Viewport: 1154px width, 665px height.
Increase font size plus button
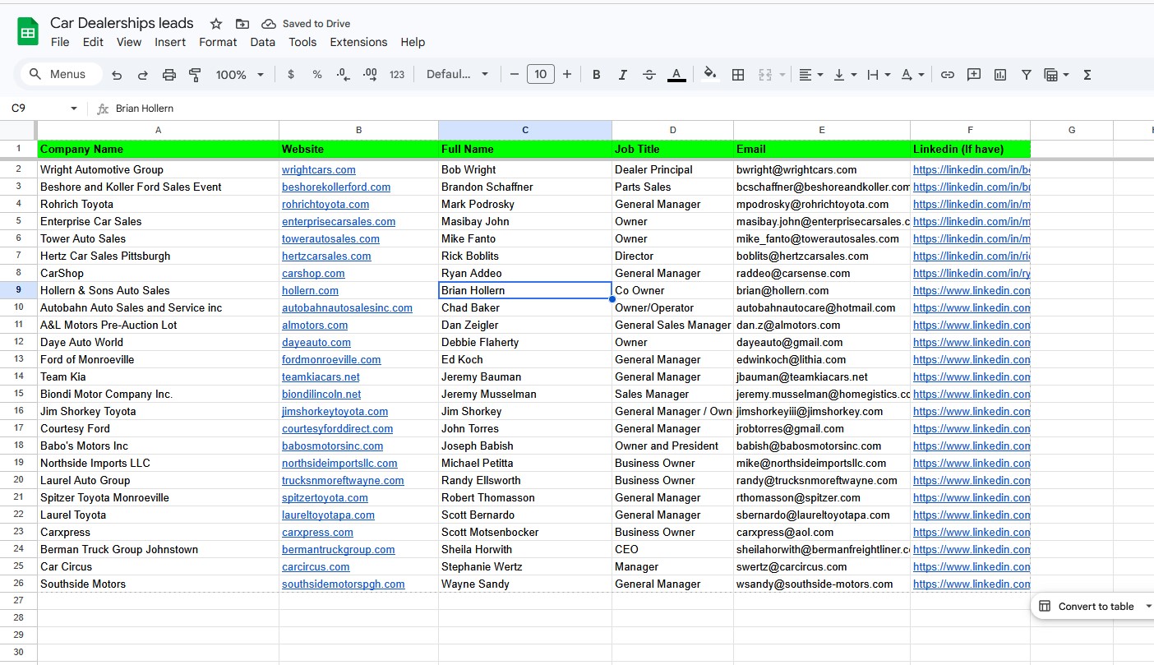[567, 75]
